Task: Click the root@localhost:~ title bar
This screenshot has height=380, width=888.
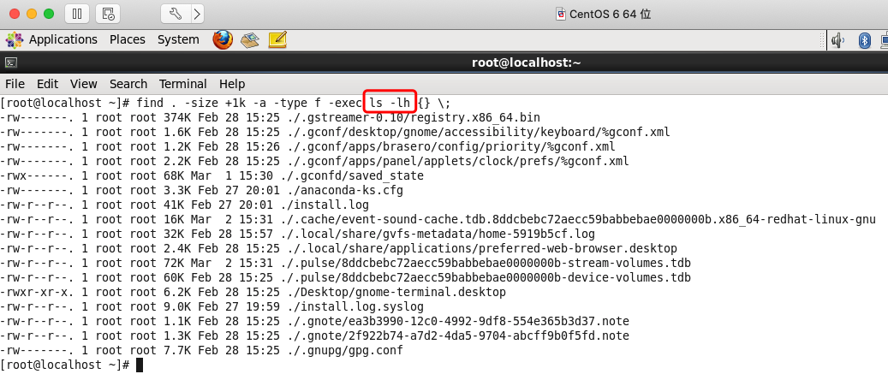Action: pos(526,62)
